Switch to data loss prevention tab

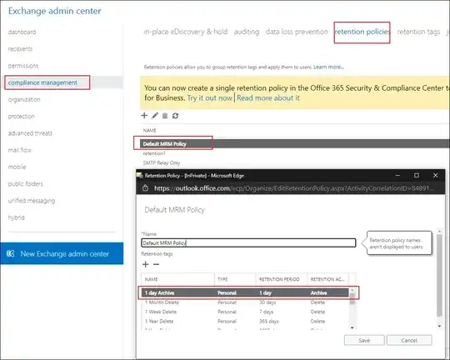(x=297, y=32)
